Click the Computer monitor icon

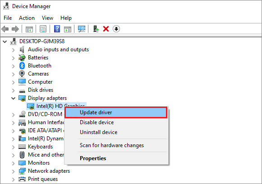(x=22, y=82)
